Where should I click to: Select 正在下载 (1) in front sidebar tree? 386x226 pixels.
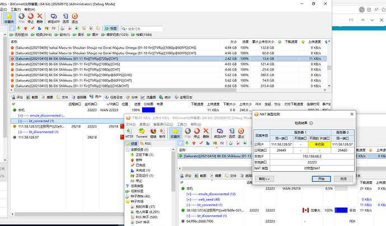click(144, 155)
